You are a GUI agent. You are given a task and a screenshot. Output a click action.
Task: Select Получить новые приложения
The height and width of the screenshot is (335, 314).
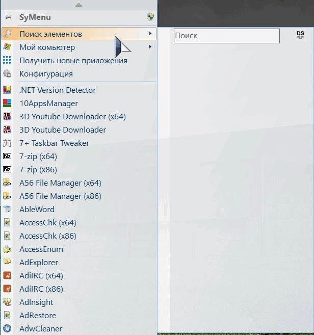(x=79, y=61)
